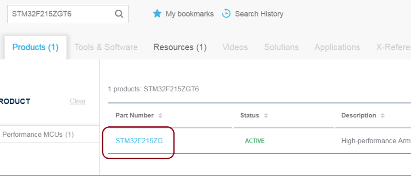Clear the product filter
Viewport: 411px width, 176px height.
coord(78,101)
